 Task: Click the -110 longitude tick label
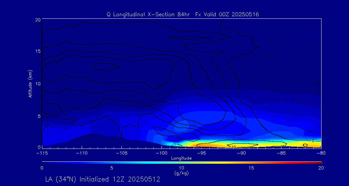click(x=82, y=153)
